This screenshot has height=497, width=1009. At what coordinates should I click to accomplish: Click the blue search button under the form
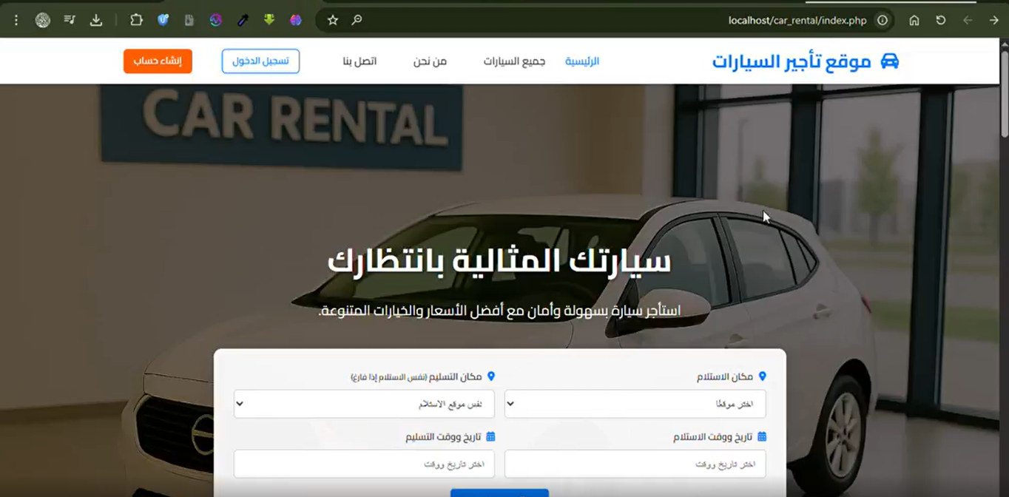[x=499, y=493]
